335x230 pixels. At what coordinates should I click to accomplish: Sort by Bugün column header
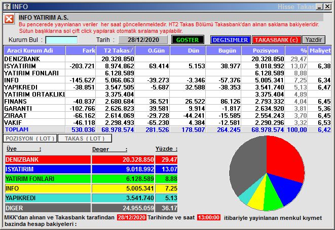224,51
